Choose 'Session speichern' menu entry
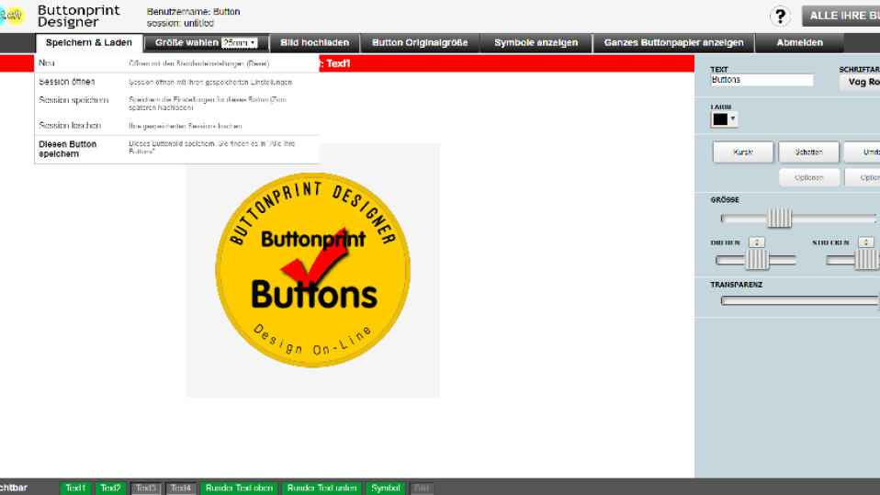The width and height of the screenshot is (880, 495). click(x=73, y=100)
